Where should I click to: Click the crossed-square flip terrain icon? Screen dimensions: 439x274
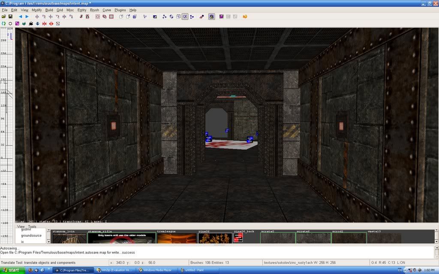[58, 24]
